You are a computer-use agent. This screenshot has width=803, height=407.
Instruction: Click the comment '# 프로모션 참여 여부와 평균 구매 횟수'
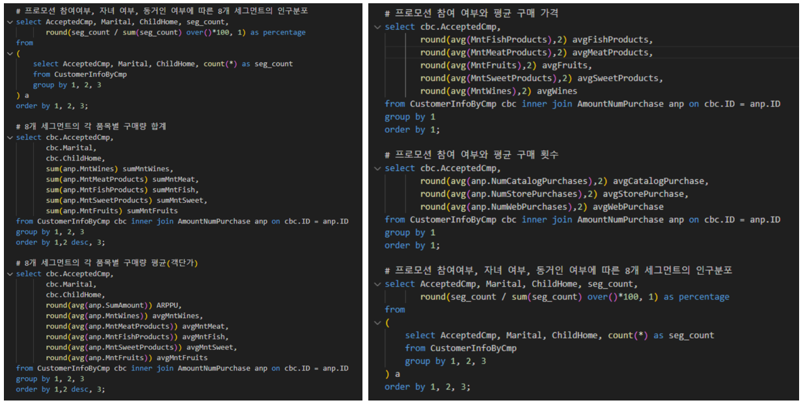click(472, 155)
